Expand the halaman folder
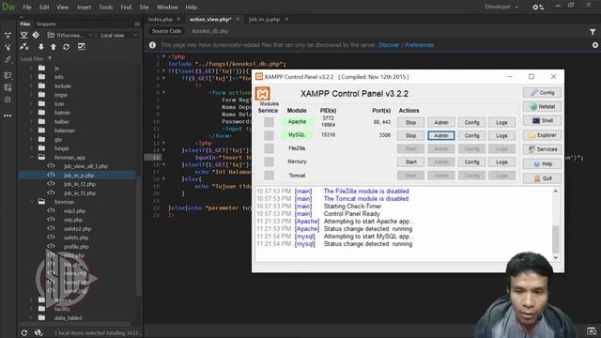 (32, 131)
